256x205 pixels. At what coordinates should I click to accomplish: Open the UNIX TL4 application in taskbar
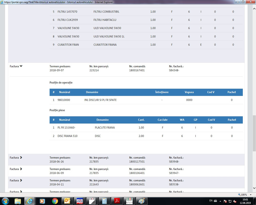click(80, 201)
